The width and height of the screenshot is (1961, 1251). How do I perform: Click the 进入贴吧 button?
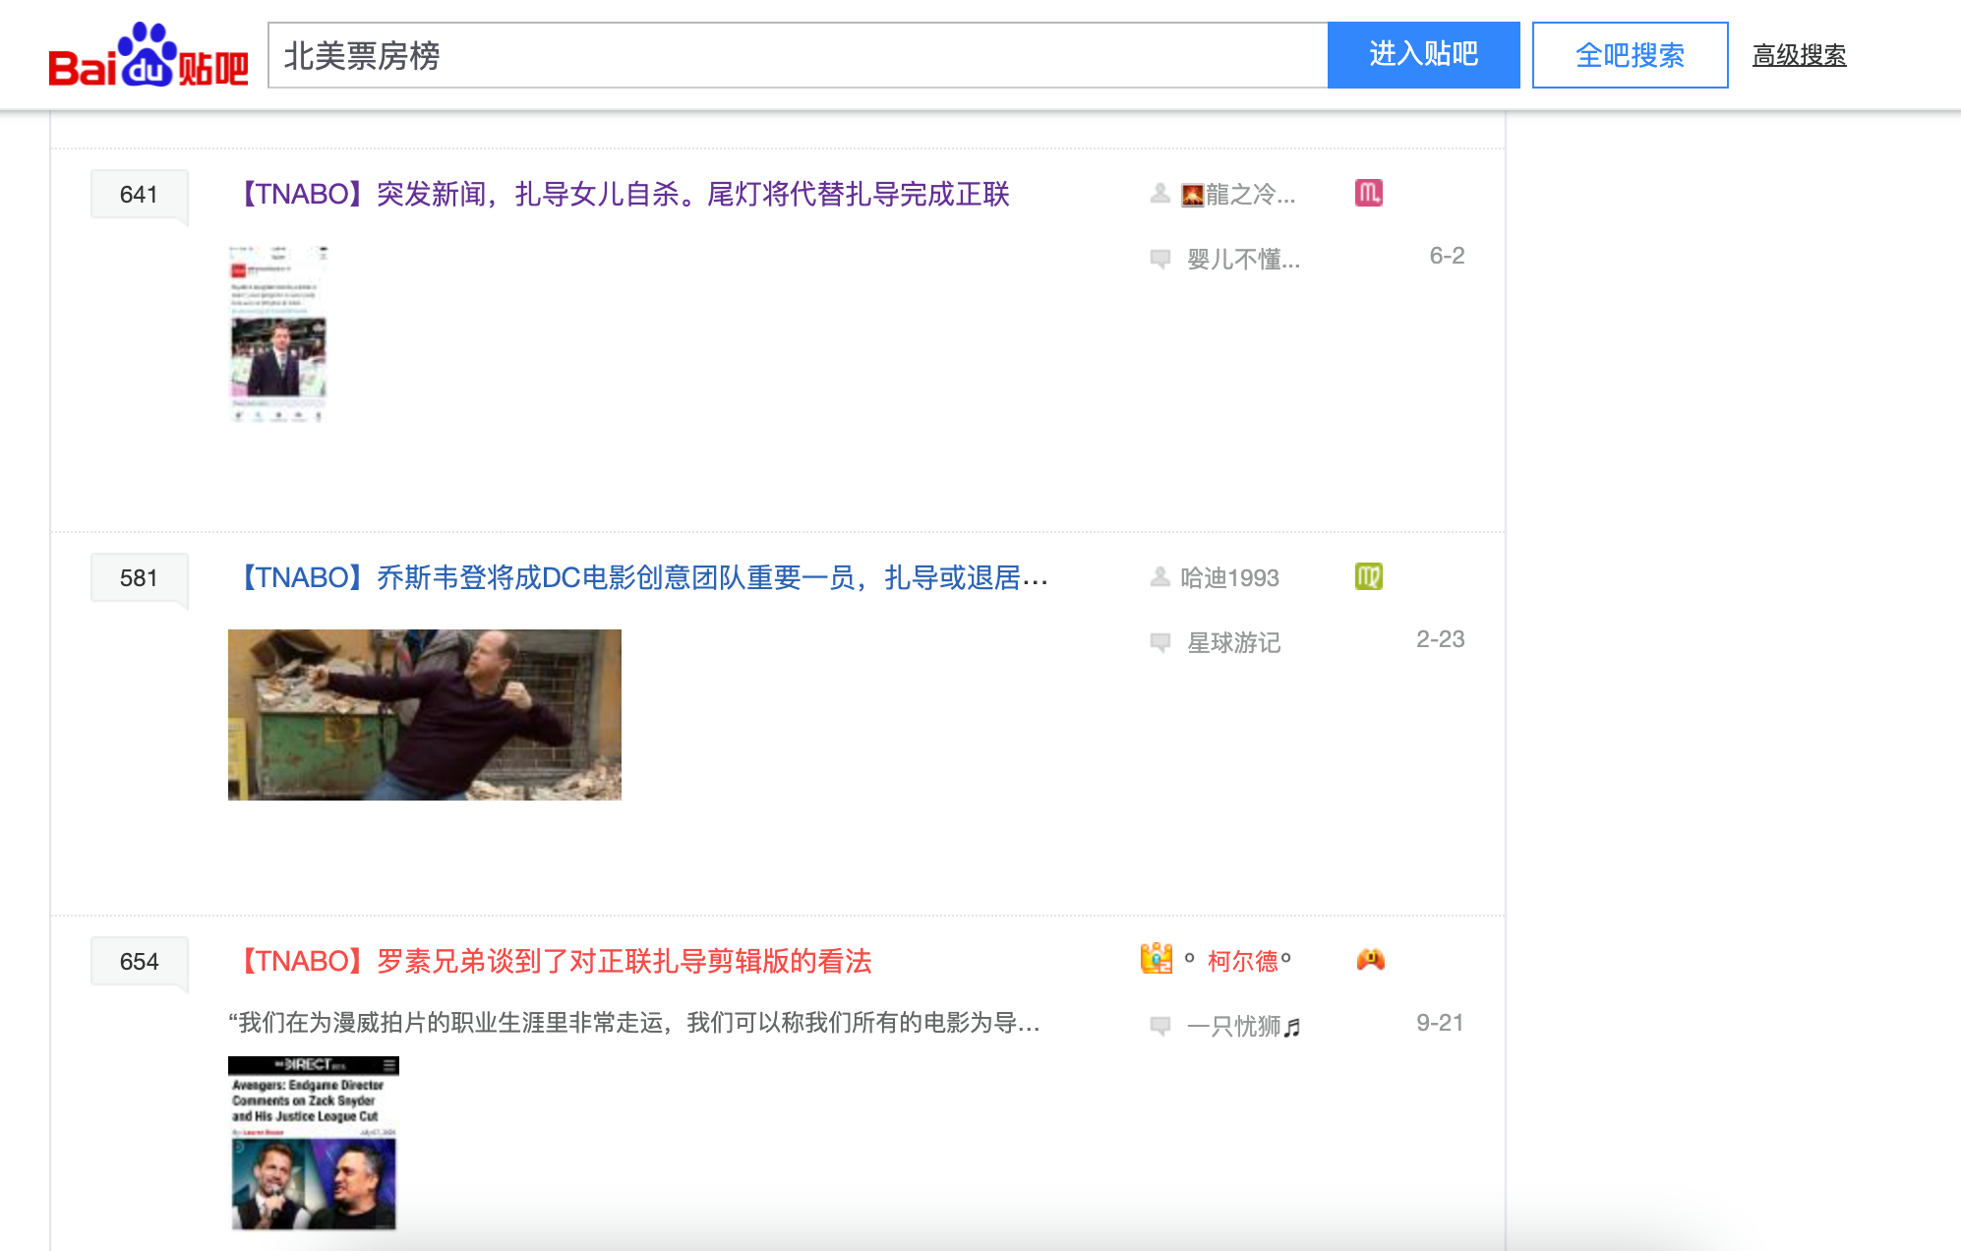[x=1423, y=55]
